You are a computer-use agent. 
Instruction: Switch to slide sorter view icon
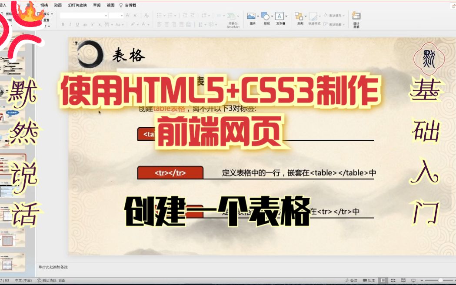393,280
